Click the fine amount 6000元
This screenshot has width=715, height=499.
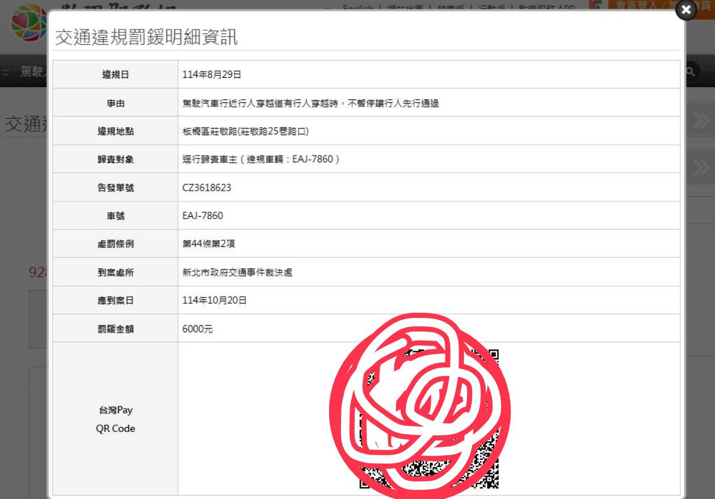point(197,329)
